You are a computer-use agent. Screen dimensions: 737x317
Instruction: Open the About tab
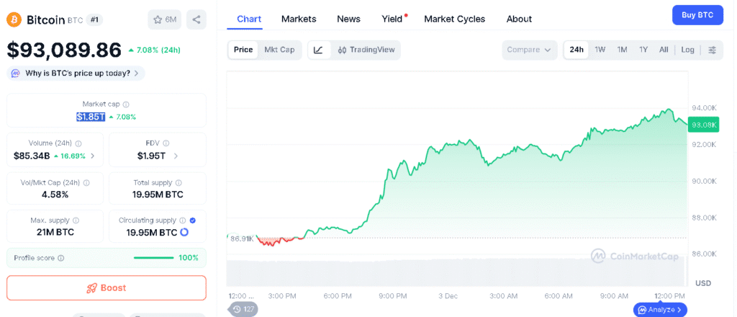pos(519,19)
